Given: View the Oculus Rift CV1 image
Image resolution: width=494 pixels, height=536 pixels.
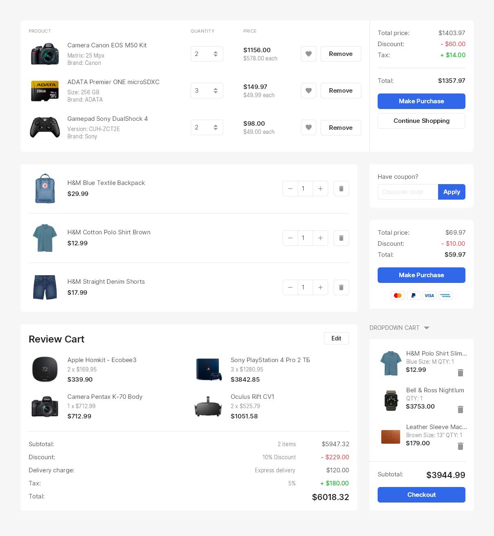Looking at the screenshot, I should tap(208, 406).
